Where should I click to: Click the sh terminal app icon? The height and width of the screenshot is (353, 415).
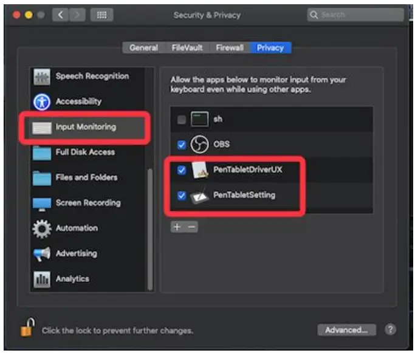(x=199, y=119)
